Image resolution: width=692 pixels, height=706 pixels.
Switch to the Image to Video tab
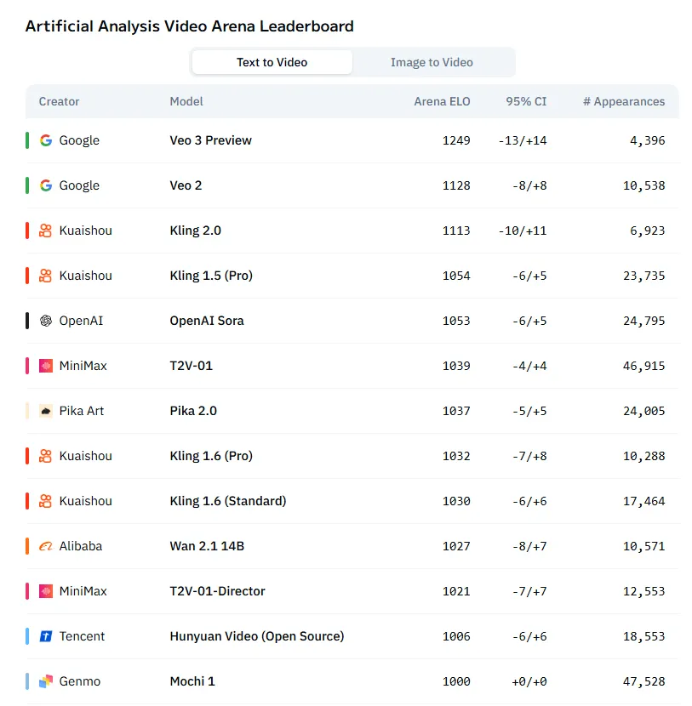432,62
